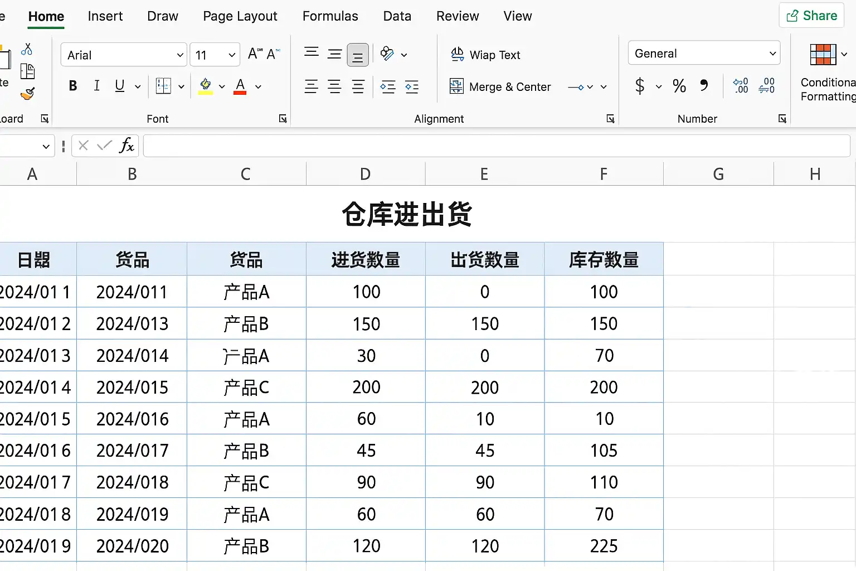This screenshot has width=856, height=571.
Task: Click the Conditional Formatting icon
Action: point(823,55)
